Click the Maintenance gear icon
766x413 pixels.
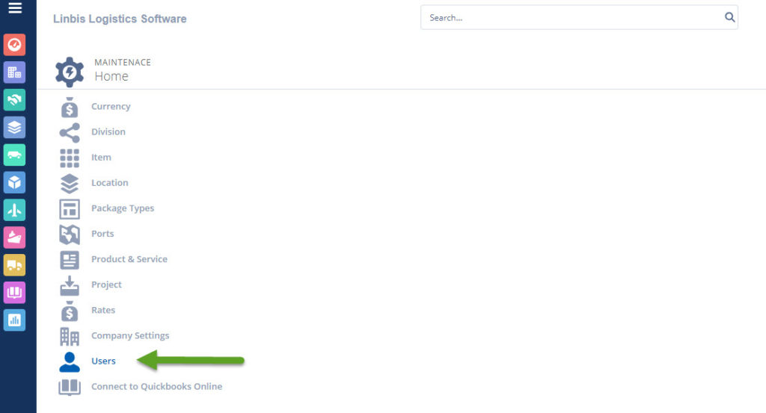click(x=70, y=72)
